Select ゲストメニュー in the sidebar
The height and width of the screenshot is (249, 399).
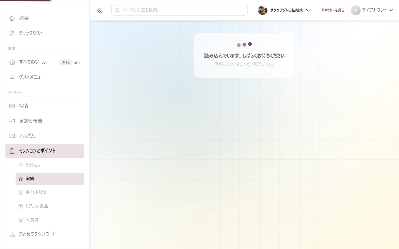tap(45, 77)
